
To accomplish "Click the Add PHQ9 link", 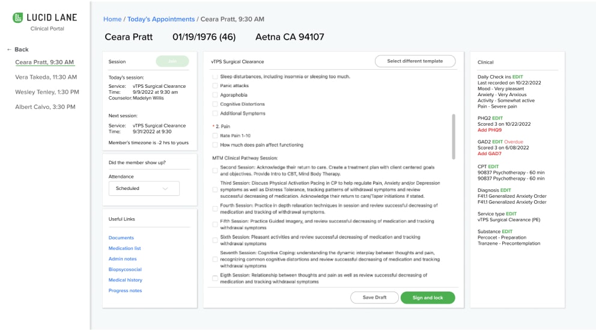I will coord(489,130).
